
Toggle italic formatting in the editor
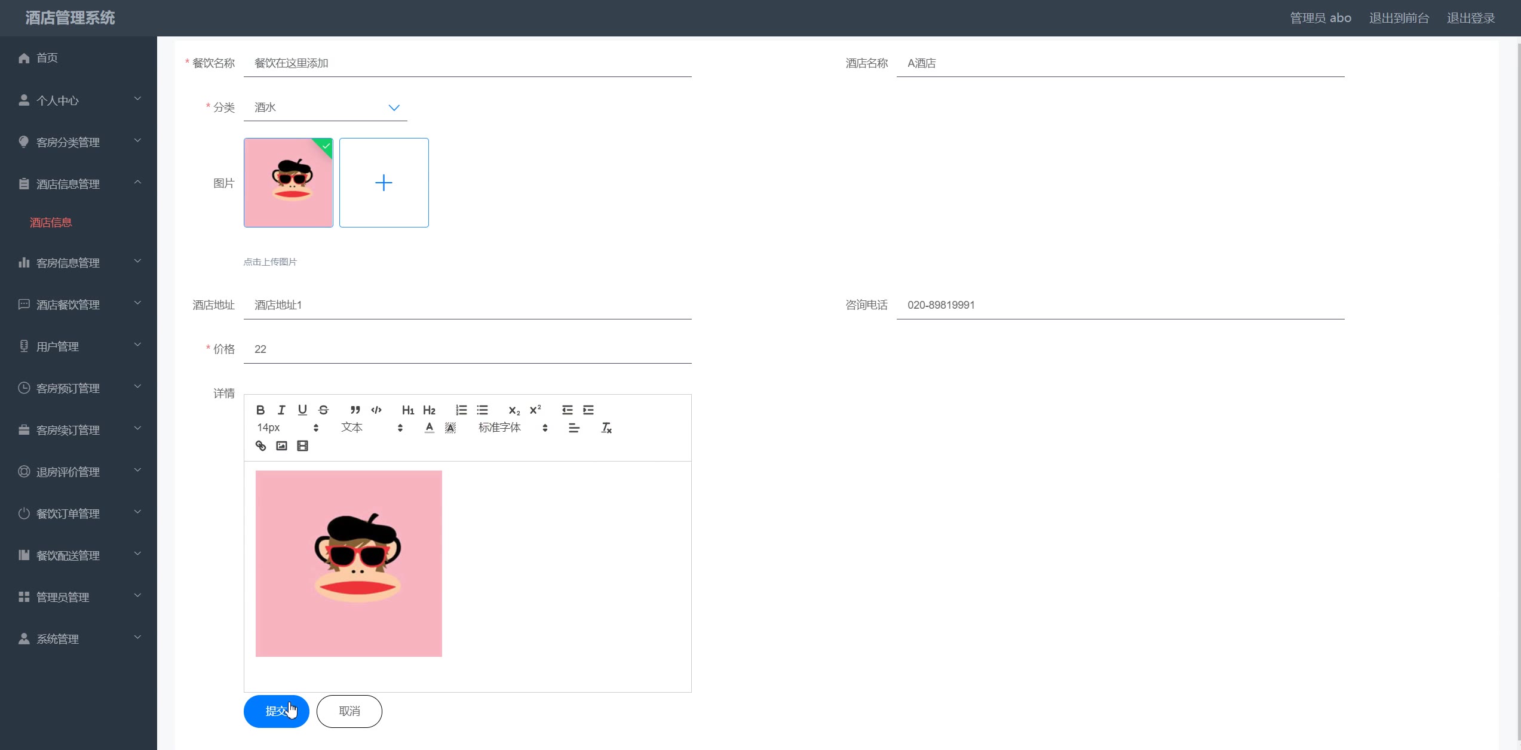[281, 410]
